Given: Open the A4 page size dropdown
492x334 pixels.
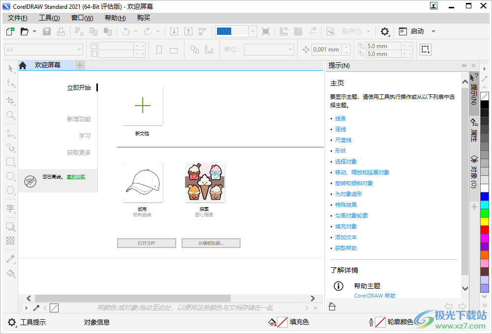Looking at the screenshot, I should [79, 50].
